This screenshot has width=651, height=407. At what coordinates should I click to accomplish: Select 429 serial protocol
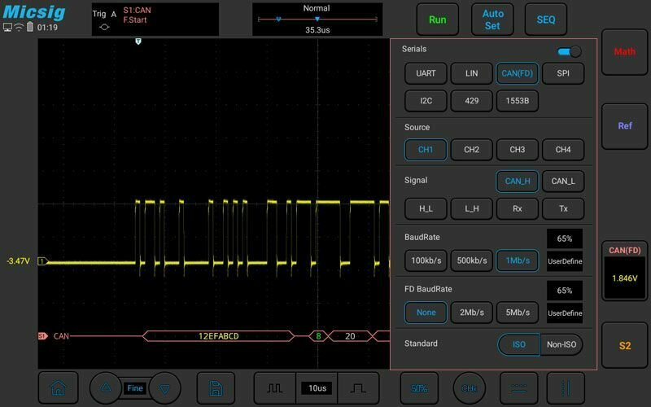pos(472,101)
